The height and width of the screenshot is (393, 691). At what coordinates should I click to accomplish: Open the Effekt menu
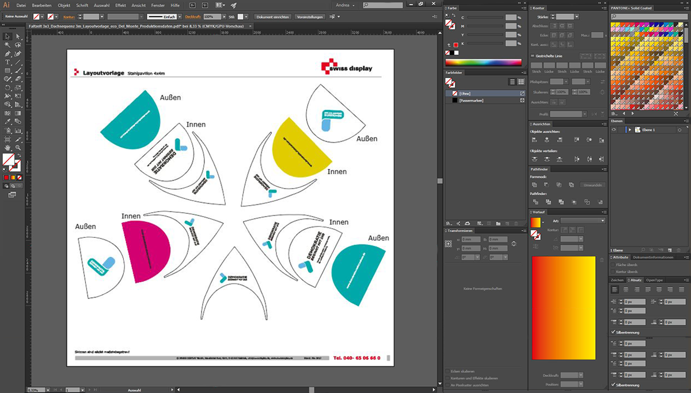coord(120,5)
